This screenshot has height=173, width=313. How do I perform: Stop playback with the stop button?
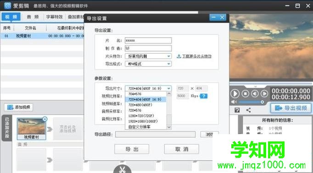246,93
